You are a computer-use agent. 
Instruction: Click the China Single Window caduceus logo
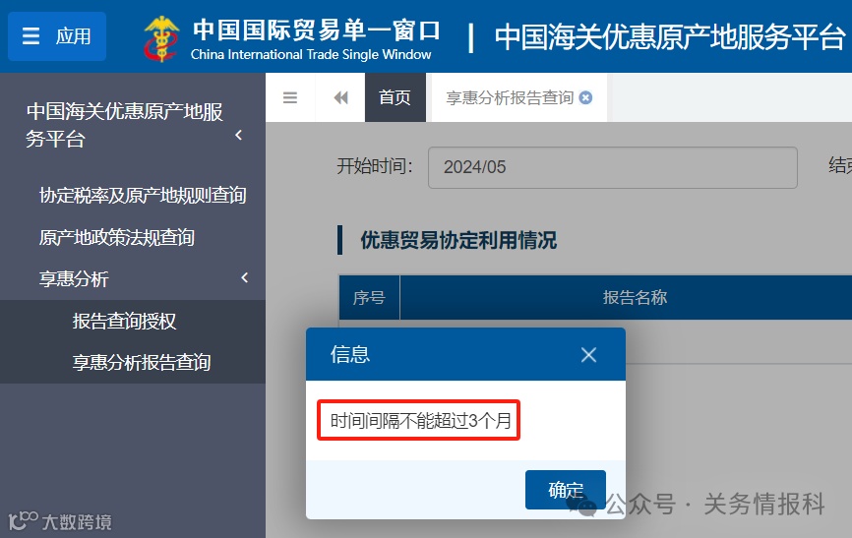pyautogui.click(x=161, y=38)
